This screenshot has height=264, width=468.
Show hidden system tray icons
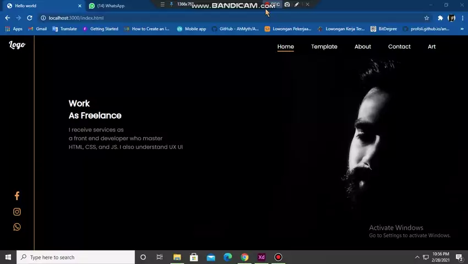point(417,257)
